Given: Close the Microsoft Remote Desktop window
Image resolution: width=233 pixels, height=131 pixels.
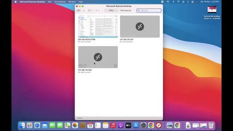Looking at the screenshot, I should (77, 6).
